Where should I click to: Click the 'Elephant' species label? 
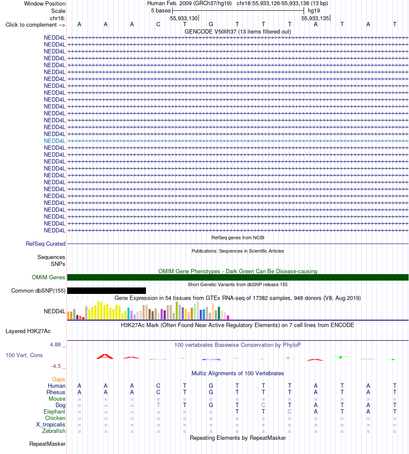[54, 412]
